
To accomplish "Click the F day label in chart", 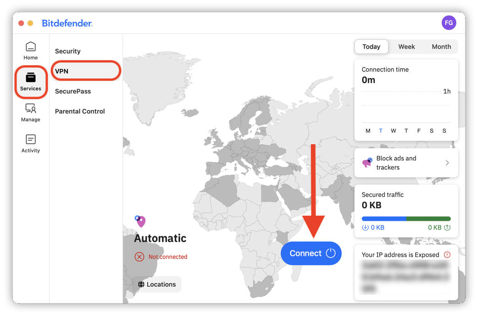I will 419,130.
